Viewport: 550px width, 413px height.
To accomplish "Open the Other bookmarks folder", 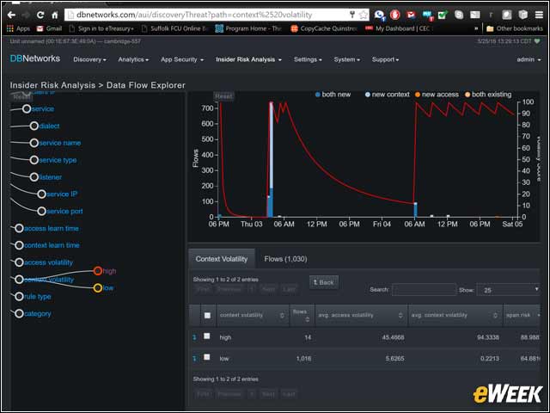I will (x=514, y=28).
